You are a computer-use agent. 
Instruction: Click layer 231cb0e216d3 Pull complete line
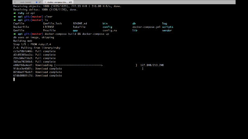point(34,58)
